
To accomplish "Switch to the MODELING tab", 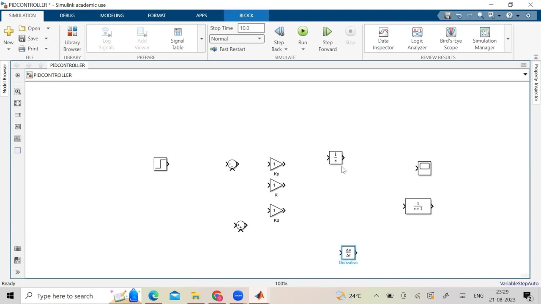I will click(x=112, y=16).
